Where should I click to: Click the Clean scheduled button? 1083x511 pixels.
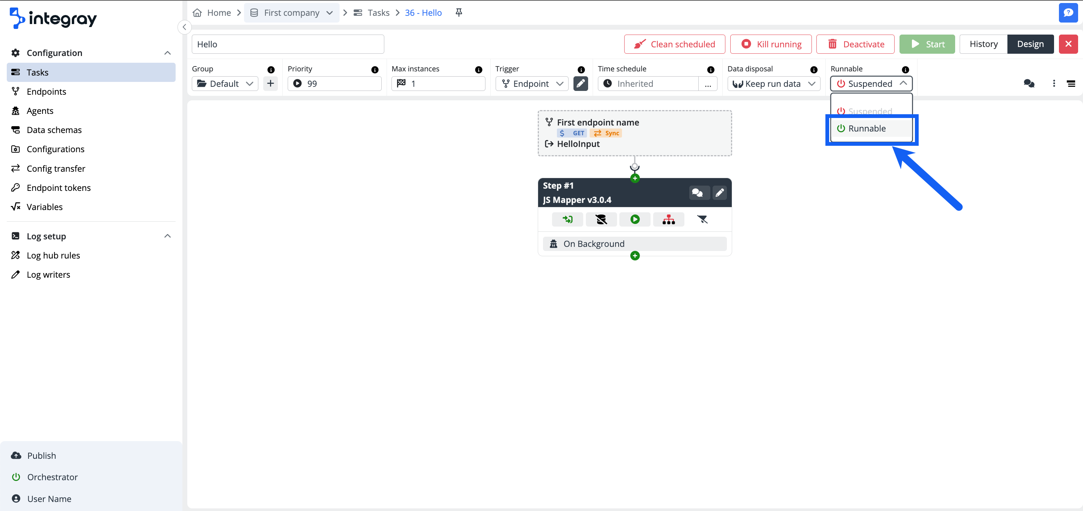[x=674, y=44]
